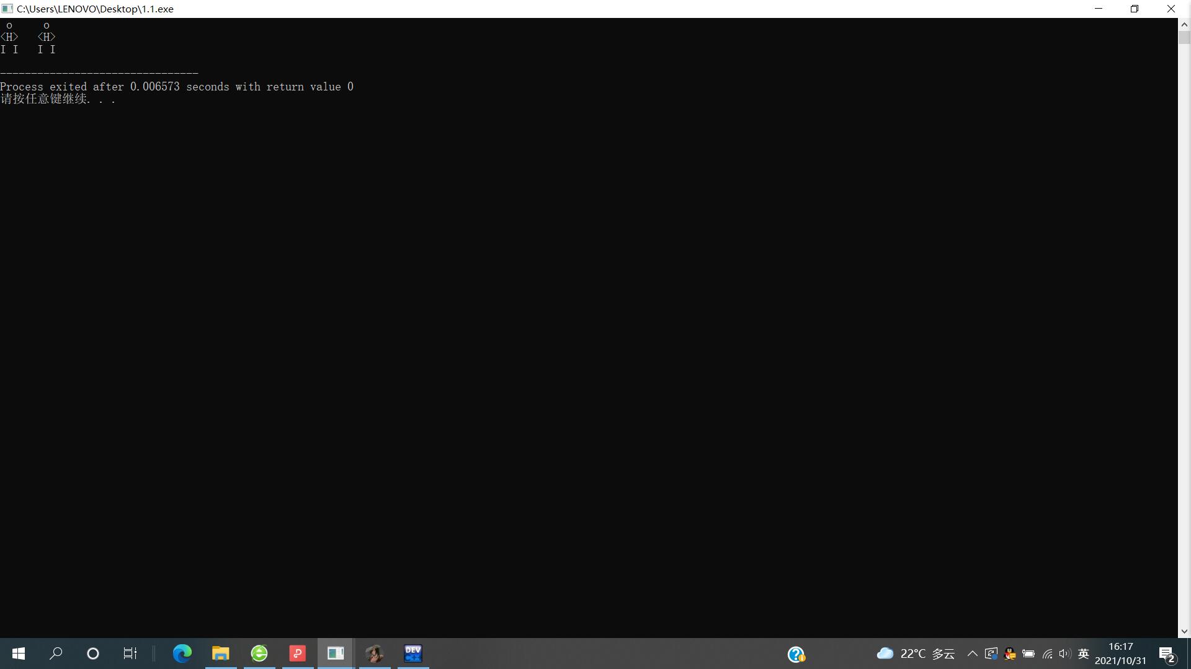Open the red WPS PDF taskbar icon
Image resolution: width=1191 pixels, height=669 pixels.
tap(298, 654)
